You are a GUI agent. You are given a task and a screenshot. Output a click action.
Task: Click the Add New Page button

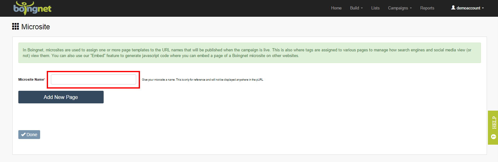(x=61, y=97)
